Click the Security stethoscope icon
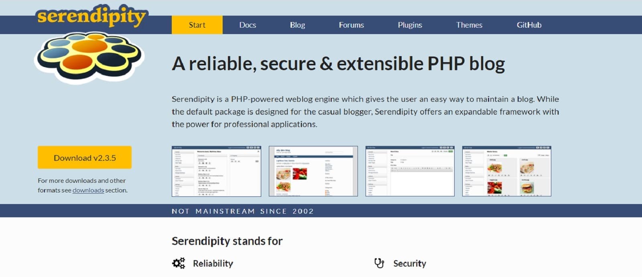Screen dimensions: 642x277 click(x=379, y=263)
